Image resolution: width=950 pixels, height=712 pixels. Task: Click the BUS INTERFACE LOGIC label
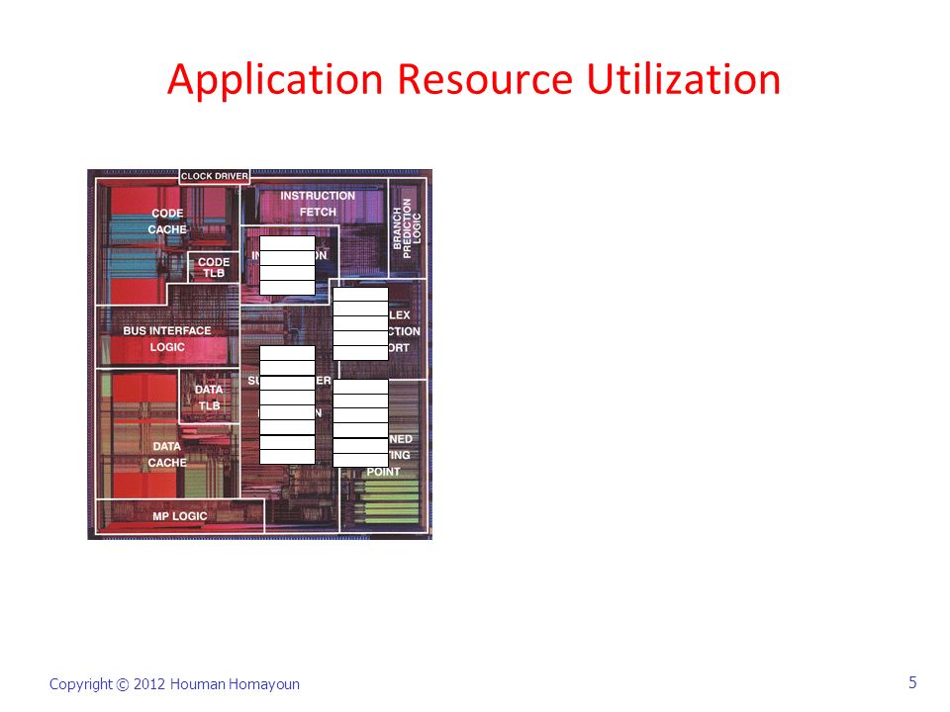pyautogui.click(x=167, y=339)
